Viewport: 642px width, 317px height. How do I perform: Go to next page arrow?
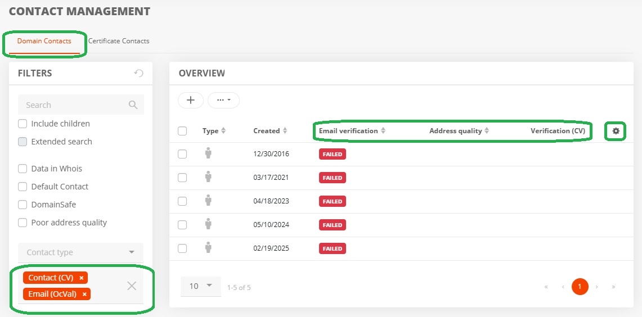(x=596, y=287)
